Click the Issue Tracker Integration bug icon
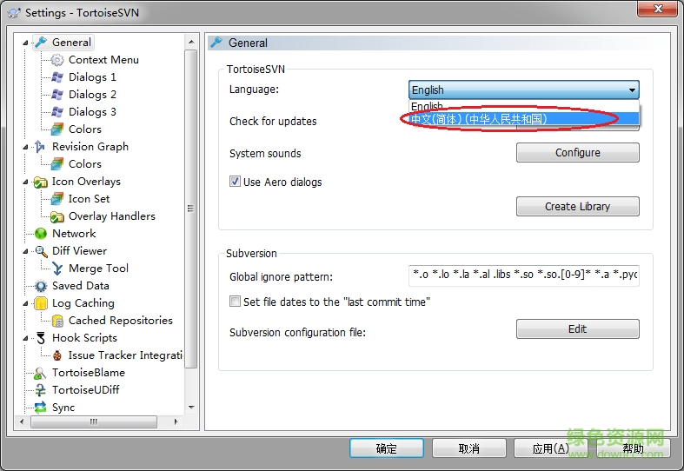The height and width of the screenshot is (471, 684). [x=57, y=355]
